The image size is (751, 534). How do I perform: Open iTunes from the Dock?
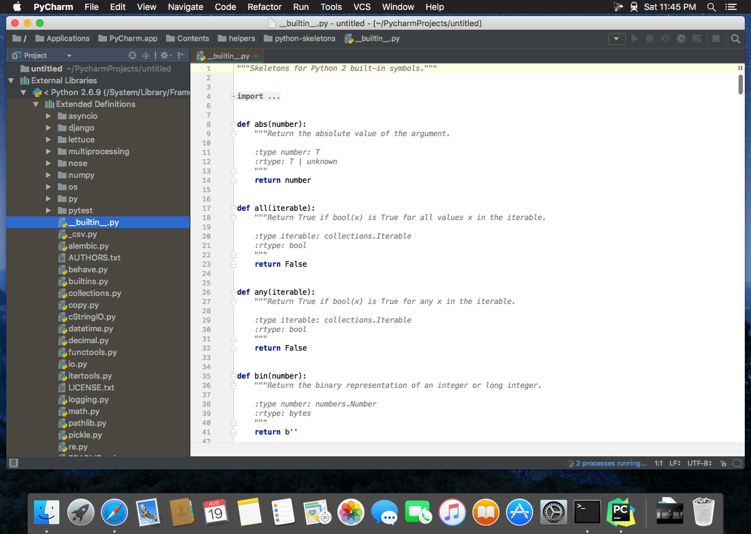pyautogui.click(x=452, y=512)
